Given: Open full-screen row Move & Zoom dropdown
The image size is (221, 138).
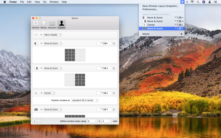Looking at the screenshot, I should [x=53, y=109].
